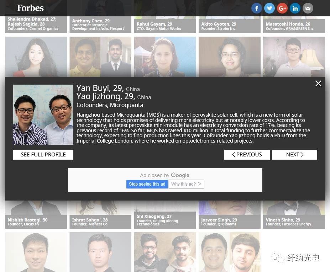This screenshot has width=330, height=272.
Task: Open Nishith Rastogi, Locus.sh card
Action: (36, 222)
